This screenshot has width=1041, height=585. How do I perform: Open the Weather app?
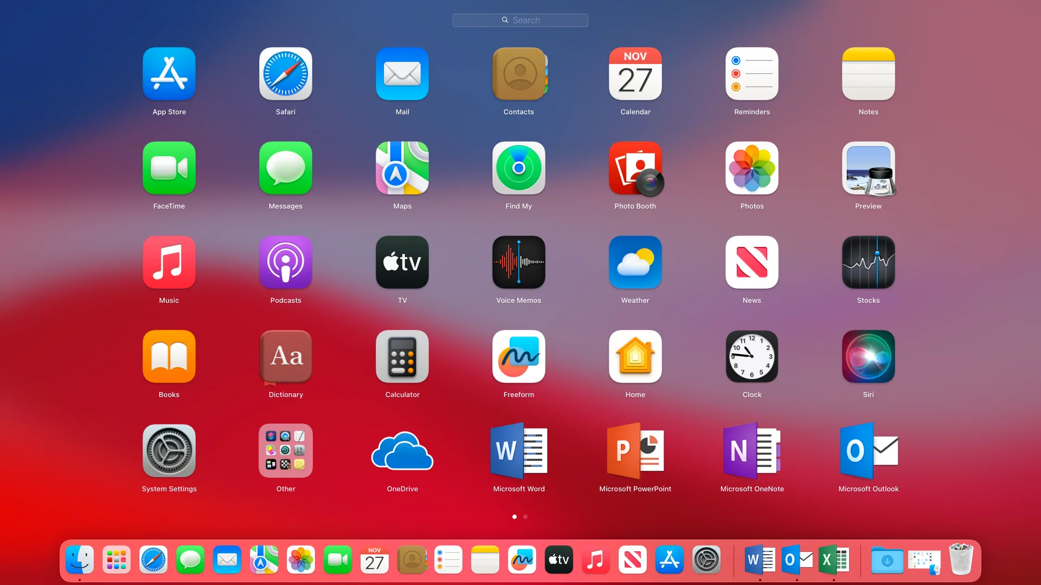635,262
